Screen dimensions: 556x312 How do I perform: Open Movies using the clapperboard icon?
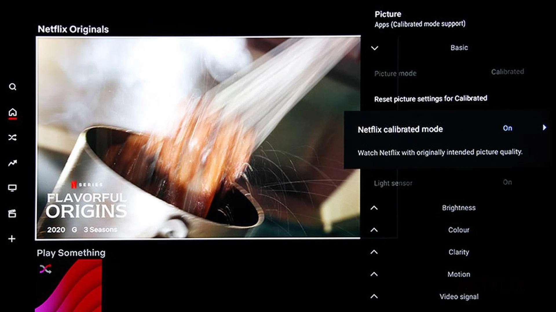pyautogui.click(x=12, y=213)
